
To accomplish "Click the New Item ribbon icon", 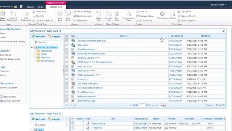I will point(3,16).
